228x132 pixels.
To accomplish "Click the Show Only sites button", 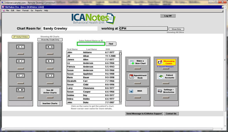I will 176,29.
